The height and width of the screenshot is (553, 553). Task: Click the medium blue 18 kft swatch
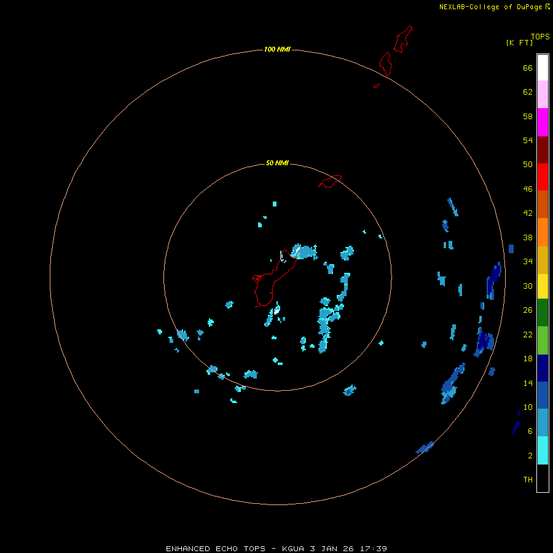[x=543, y=395]
